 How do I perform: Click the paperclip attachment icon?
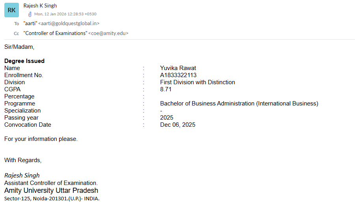(x=30, y=14)
